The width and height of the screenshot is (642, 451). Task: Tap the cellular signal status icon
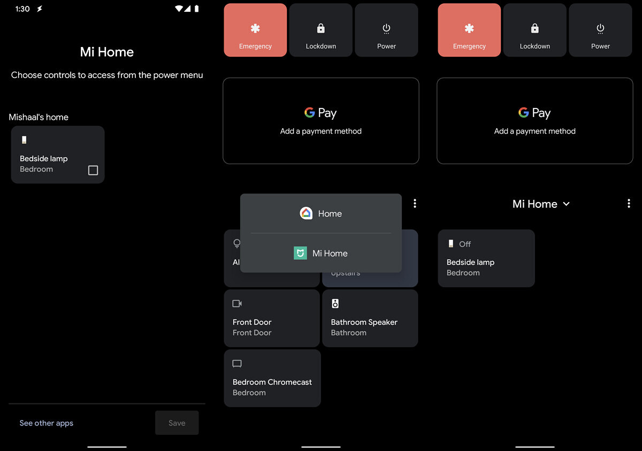188,9
